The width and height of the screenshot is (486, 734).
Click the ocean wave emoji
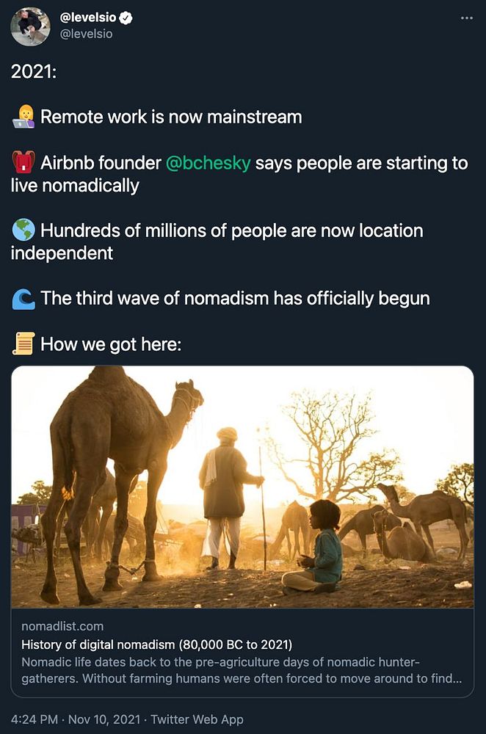click(23, 299)
